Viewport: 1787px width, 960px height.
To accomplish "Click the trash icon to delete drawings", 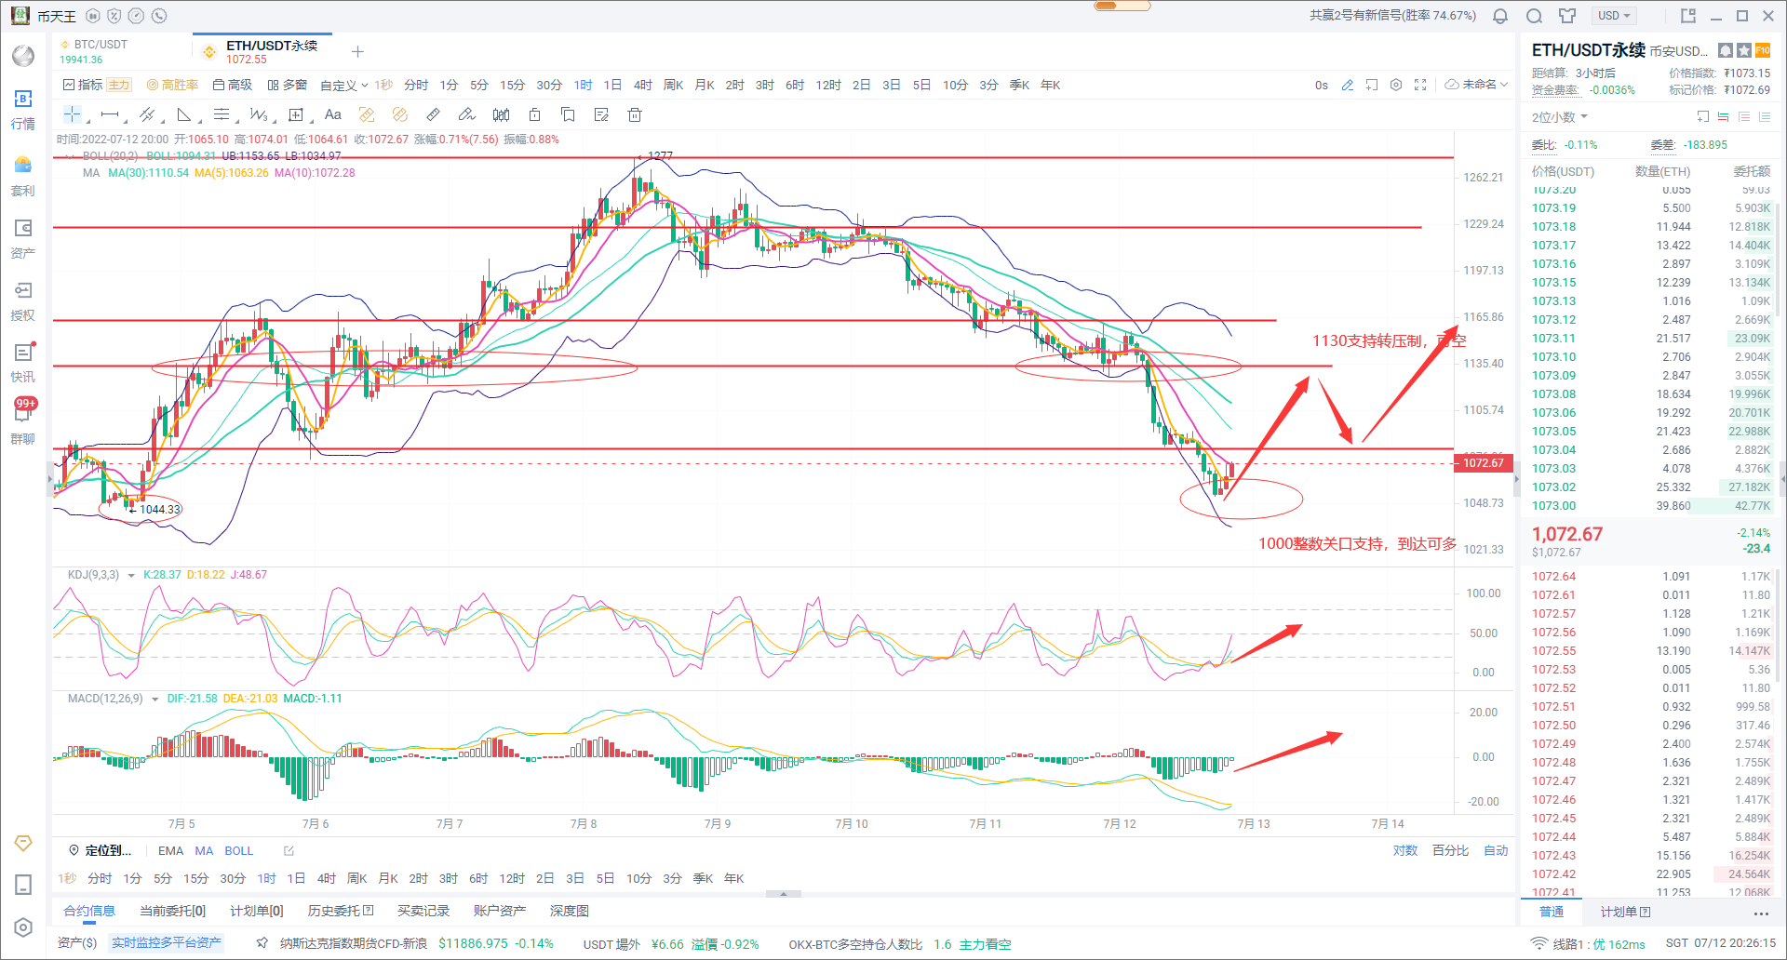I will pyautogui.click(x=635, y=114).
